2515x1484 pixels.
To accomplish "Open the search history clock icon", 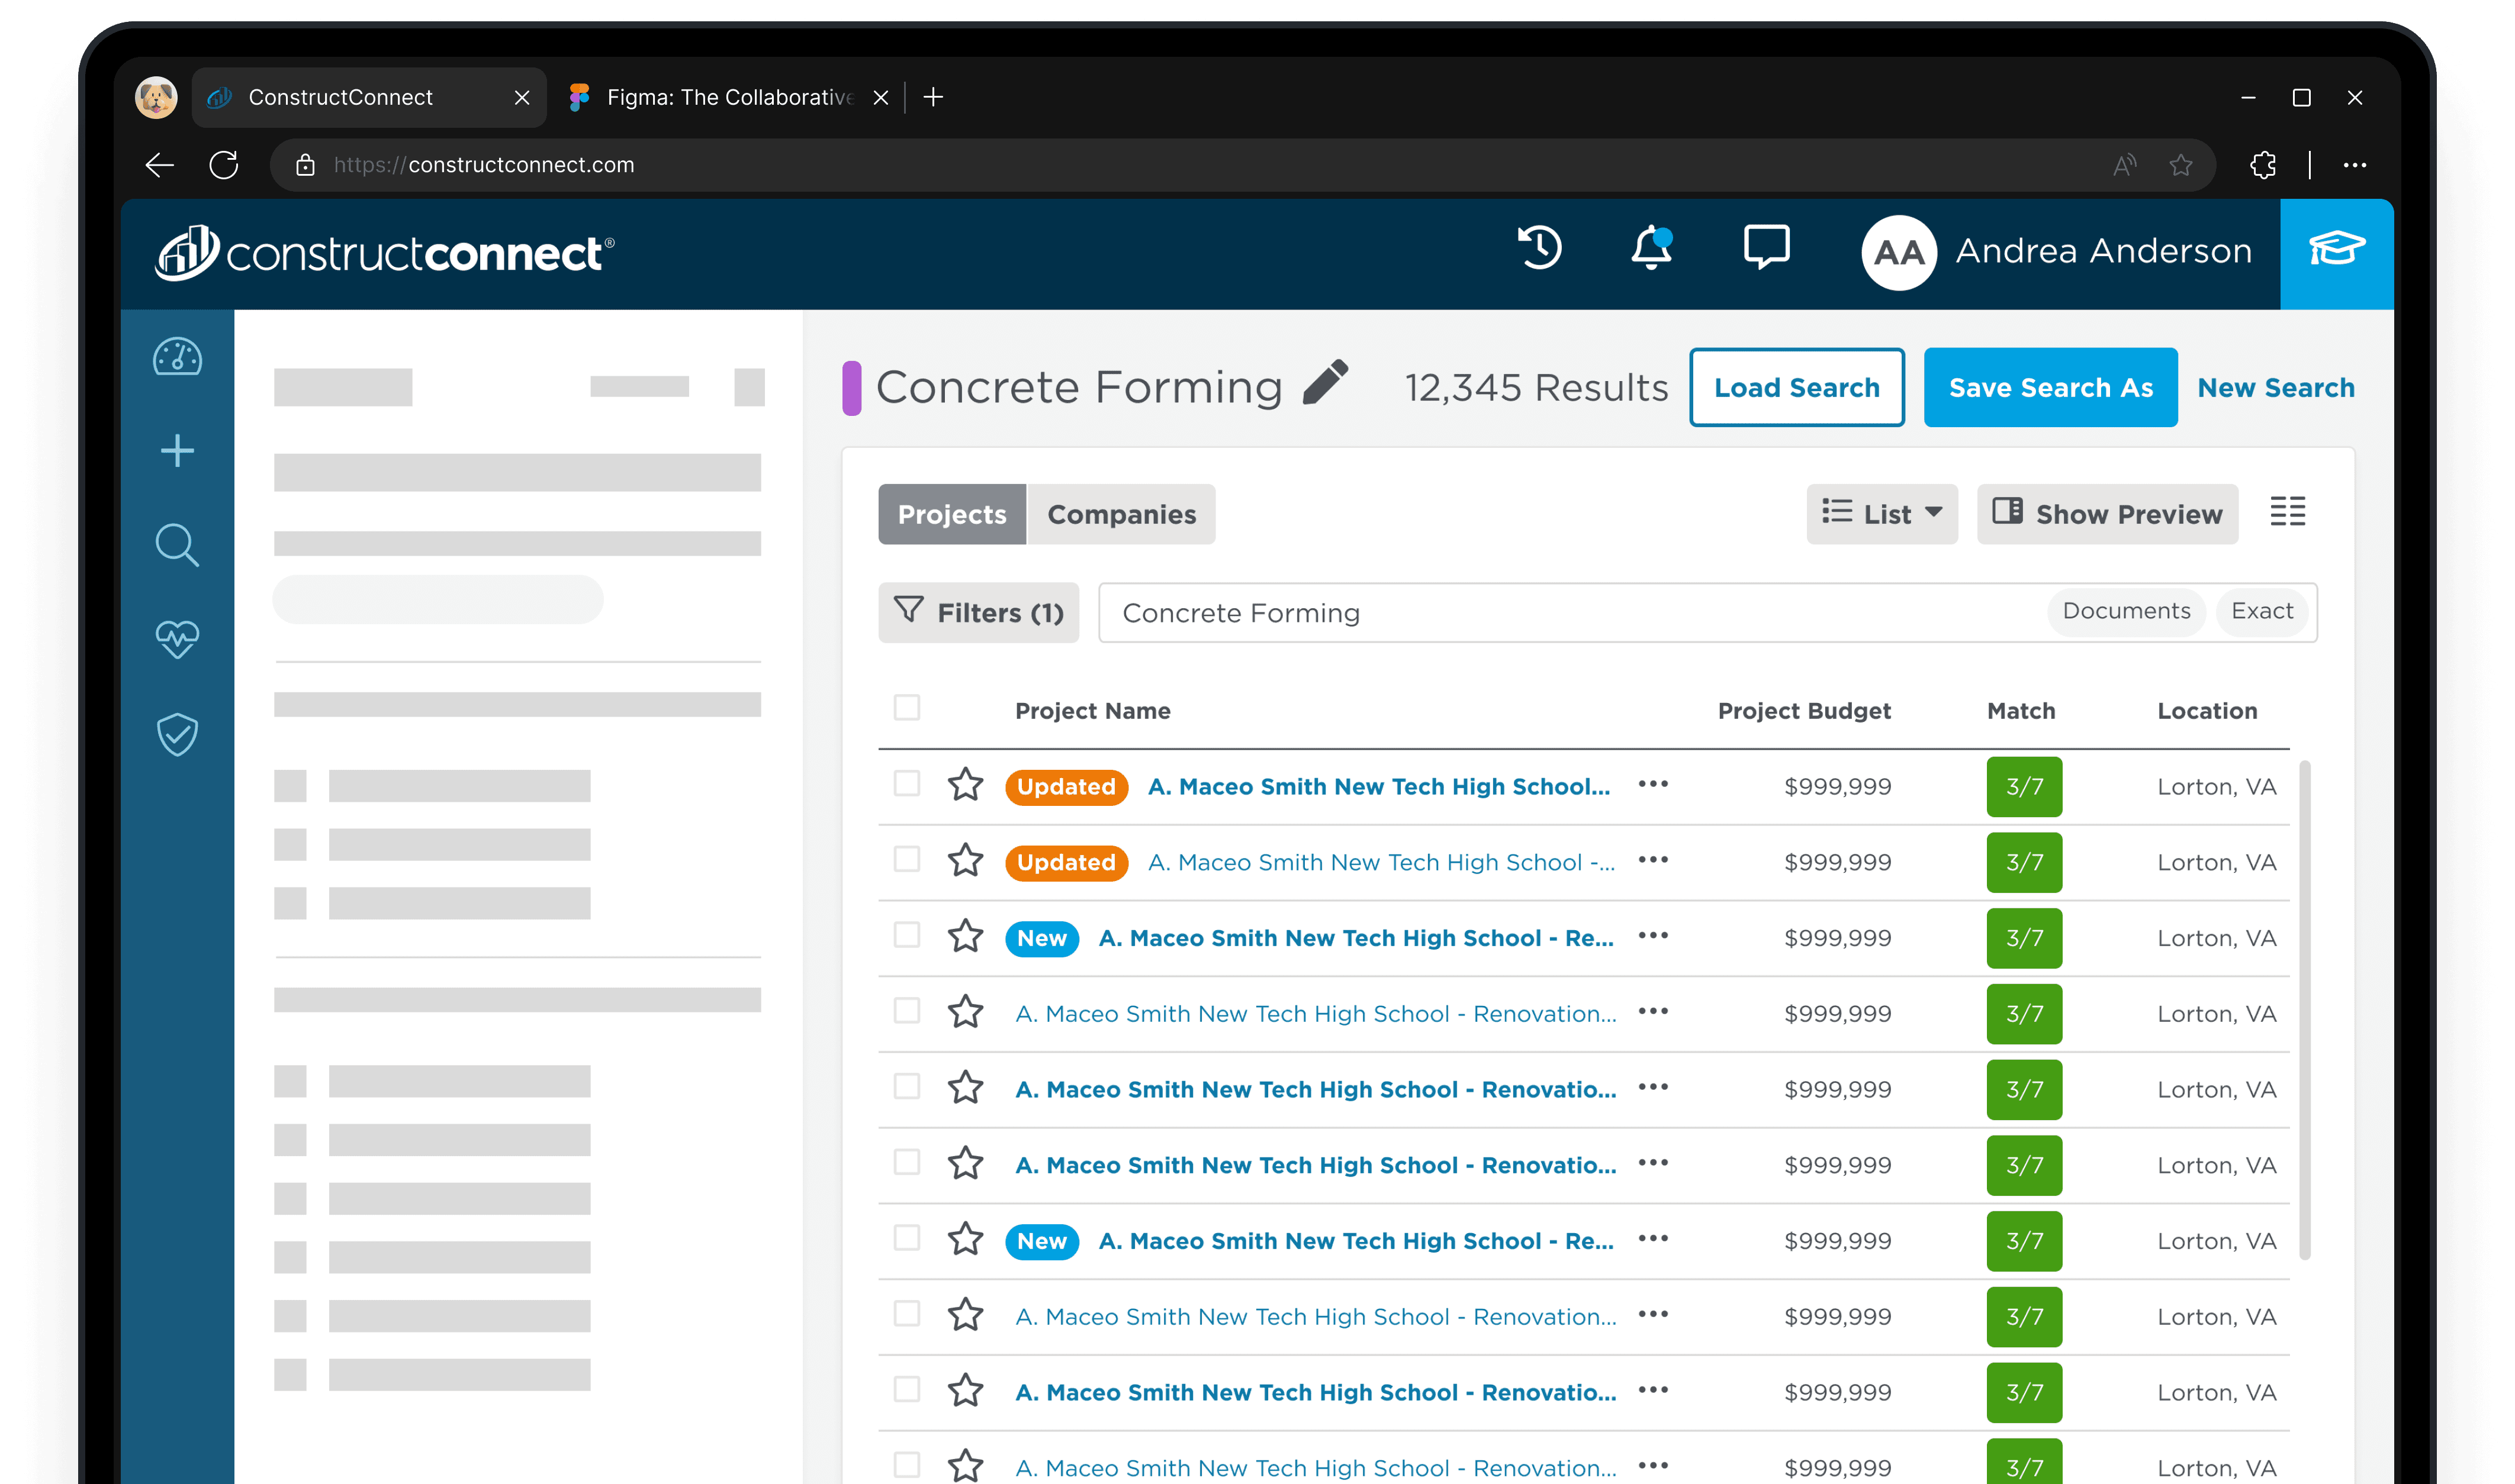I will point(1540,248).
